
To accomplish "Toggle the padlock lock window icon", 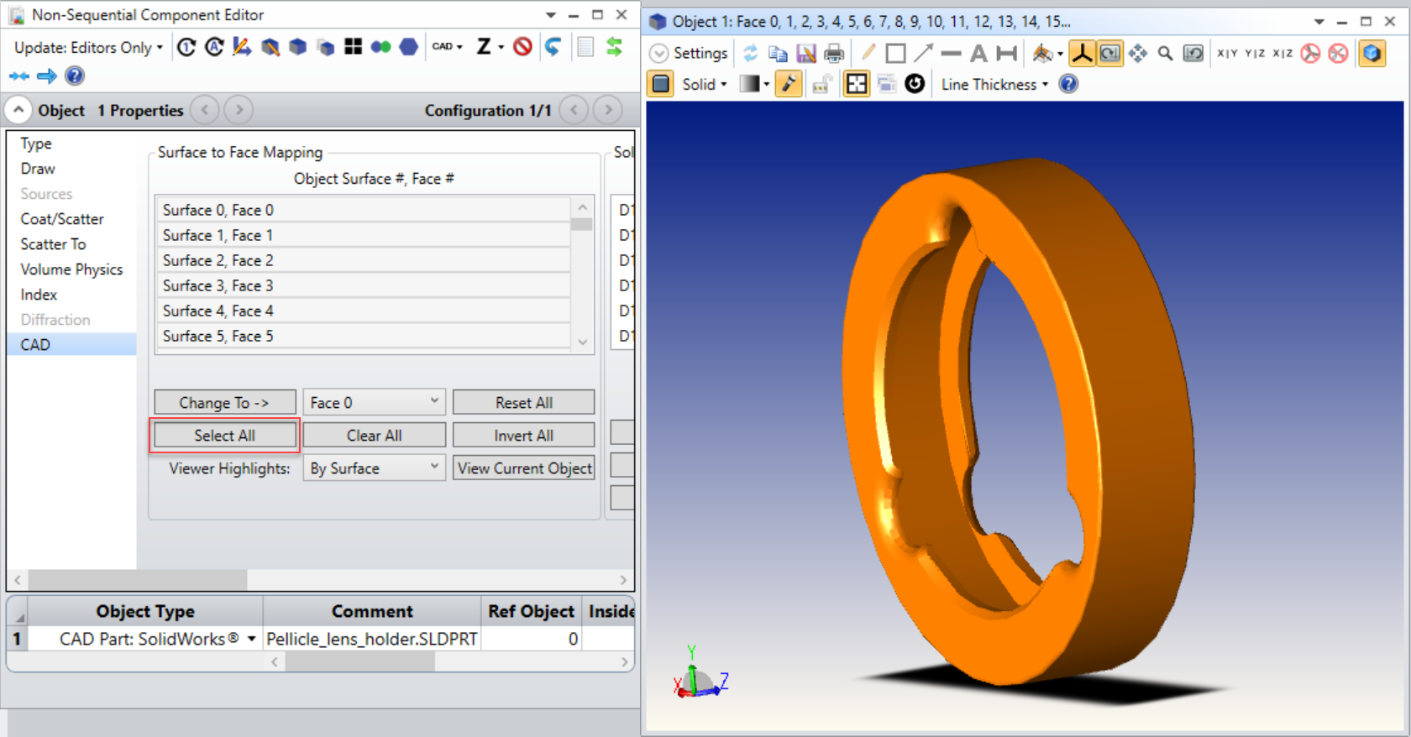I will [822, 84].
